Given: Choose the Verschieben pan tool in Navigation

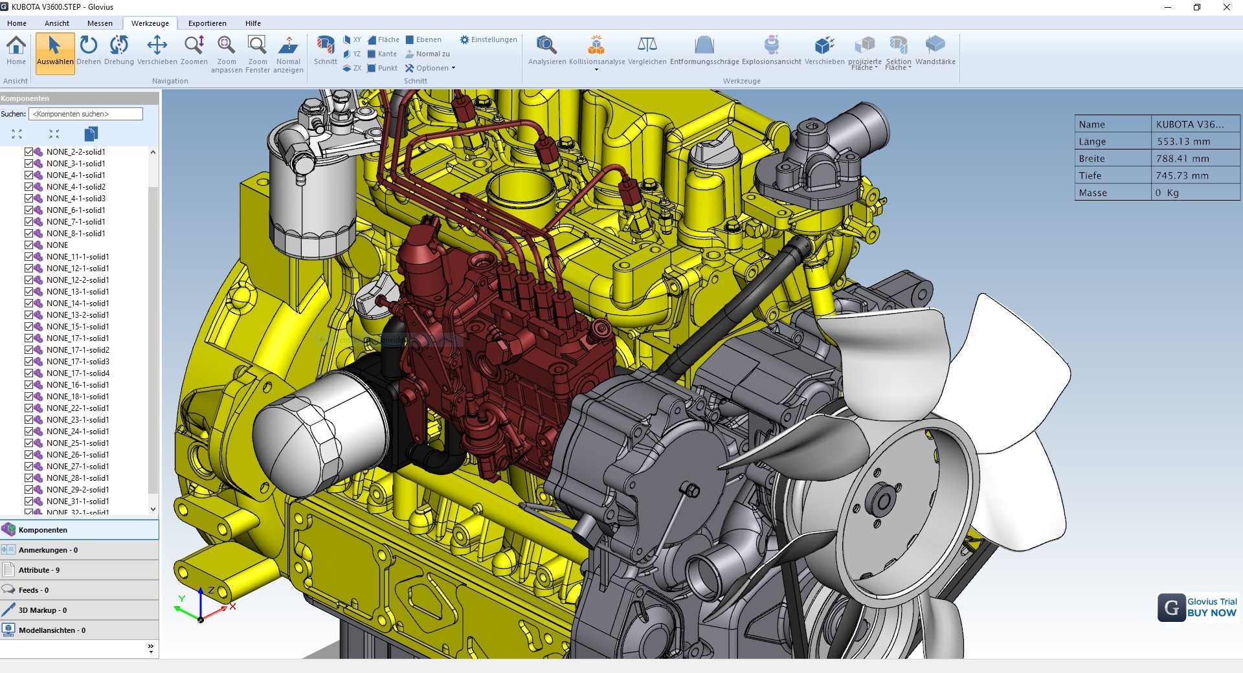Looking at the screenshot, I should click(x=157, y=50).
